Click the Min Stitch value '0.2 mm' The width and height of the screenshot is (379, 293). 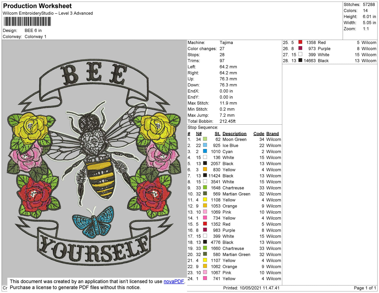click(x=227, y=109)
